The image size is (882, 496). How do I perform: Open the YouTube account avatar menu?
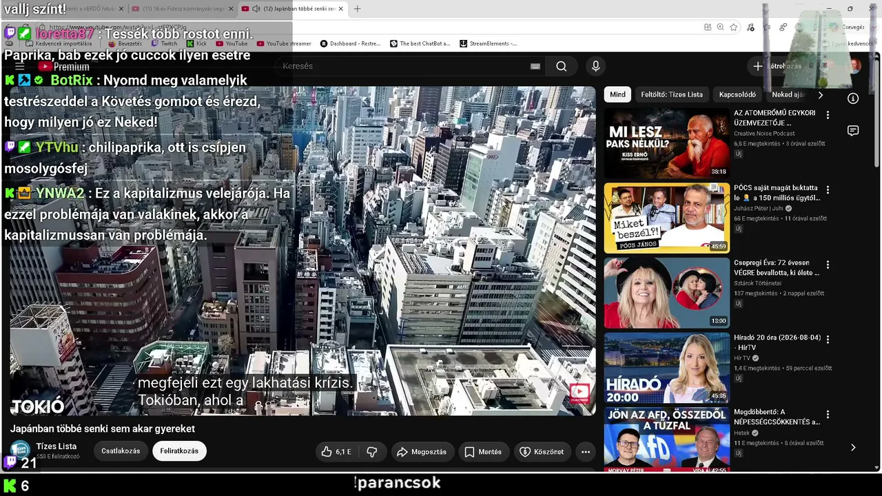(x=855, y=66)
